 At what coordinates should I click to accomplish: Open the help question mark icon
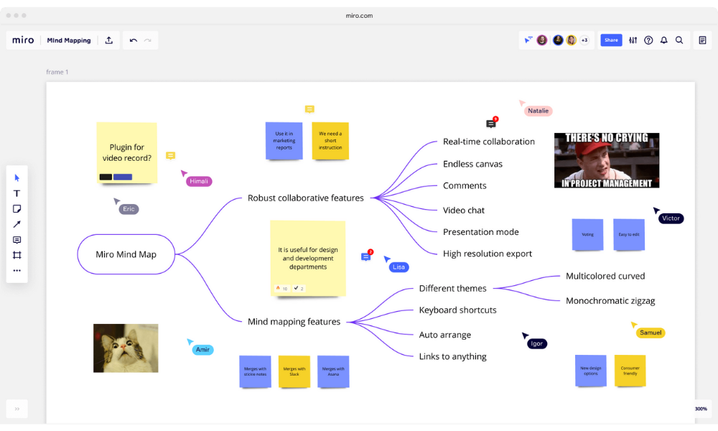[648, 40]
